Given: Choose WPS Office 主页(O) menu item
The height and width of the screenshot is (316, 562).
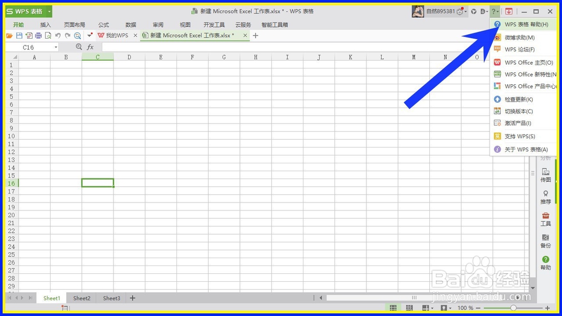Looking at the screenshot, I should (x=523, y=62).
